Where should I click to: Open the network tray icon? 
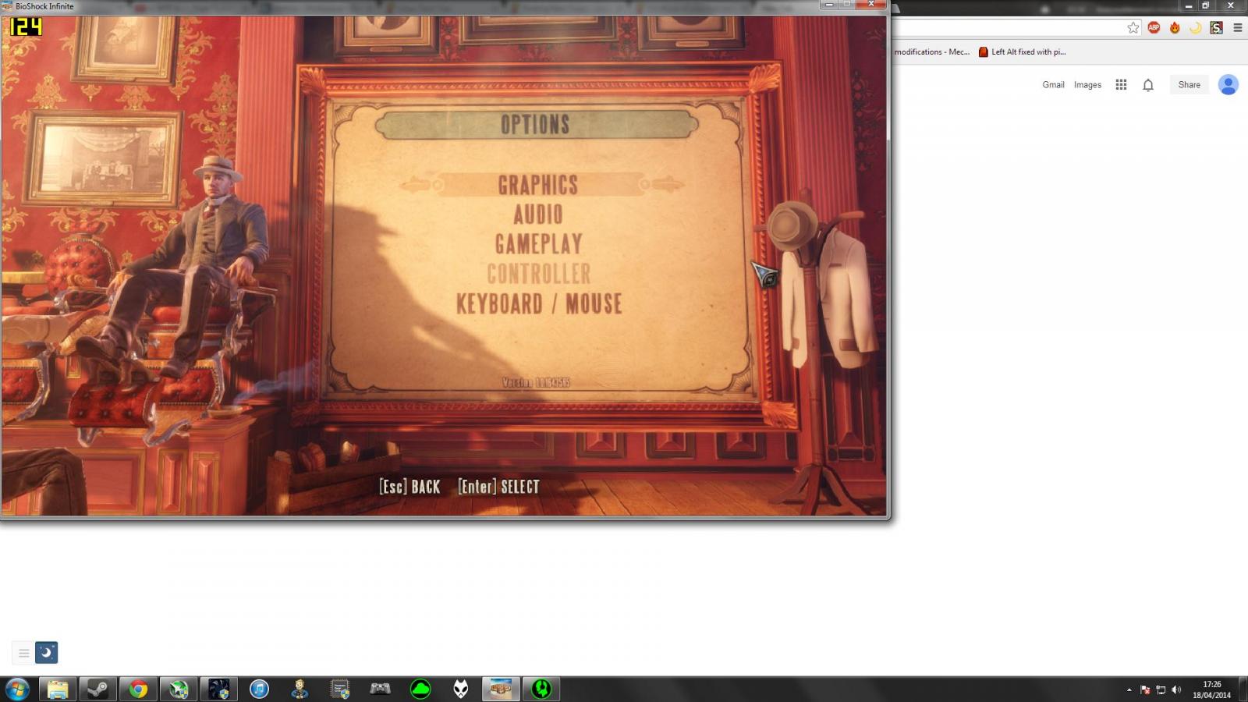tap(1161, 690)
